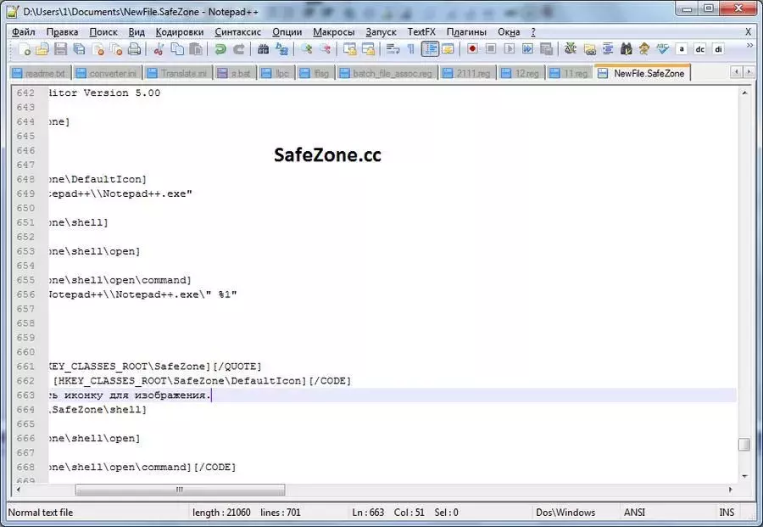This screenshot has width=763, height=527.
Task: Close document with menu bar X
Action: [749, 31]
